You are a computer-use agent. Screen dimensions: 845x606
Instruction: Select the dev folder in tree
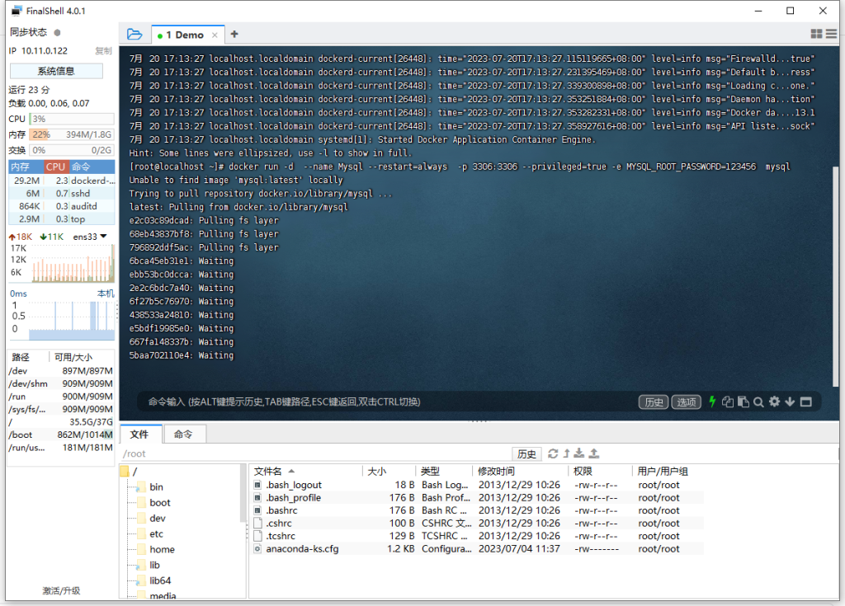point(158,519)
